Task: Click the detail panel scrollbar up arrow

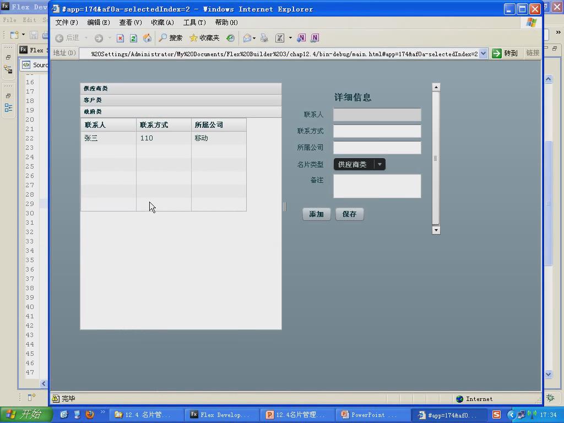Action: [436, 87]
